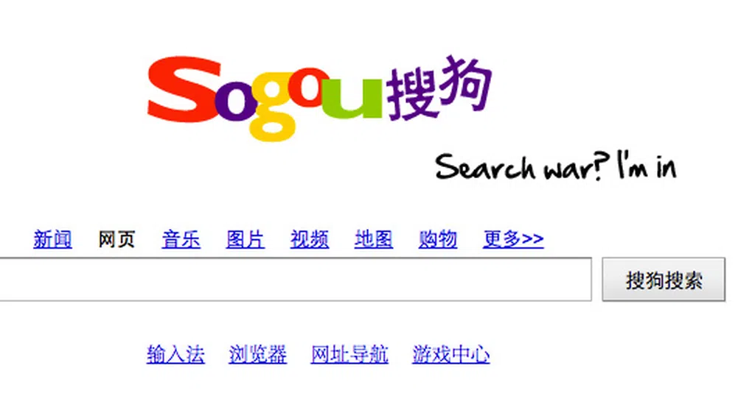Click the green u letter in the logo
738x396 pixels.
(x=352, y=97)
